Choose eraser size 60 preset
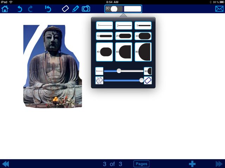225x168 pixels. pyautogui.click(x=124, y=52)
